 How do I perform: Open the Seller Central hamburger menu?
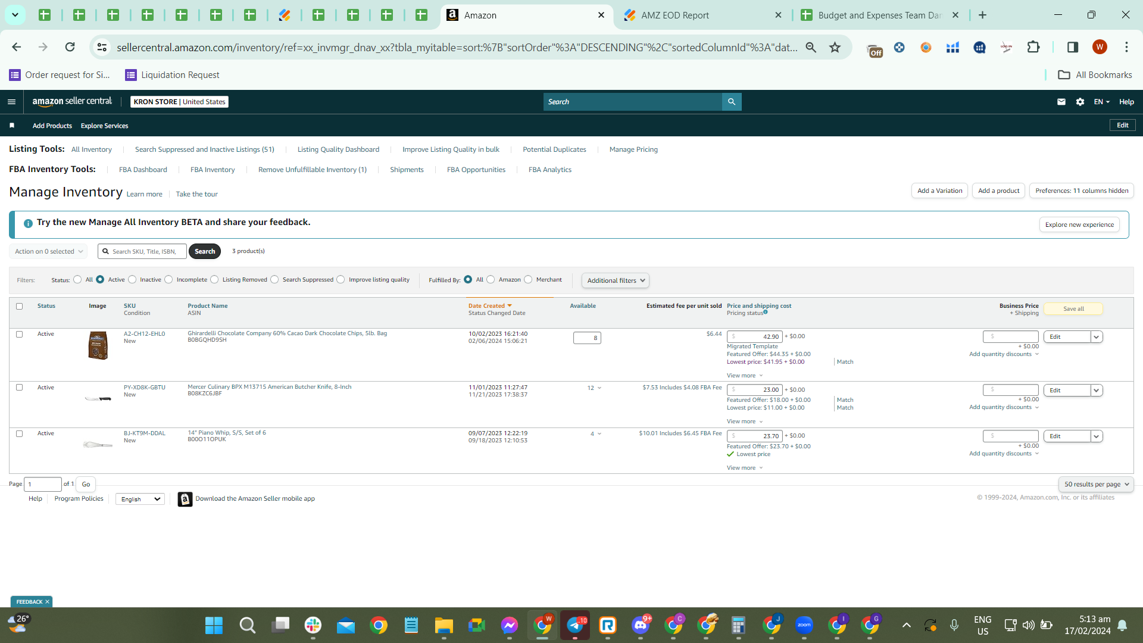pos(11,102)
